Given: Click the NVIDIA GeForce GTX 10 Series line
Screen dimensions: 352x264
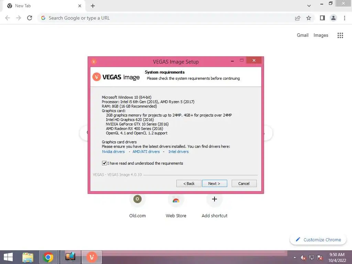Looking at the screenshot, I should 137,124.
